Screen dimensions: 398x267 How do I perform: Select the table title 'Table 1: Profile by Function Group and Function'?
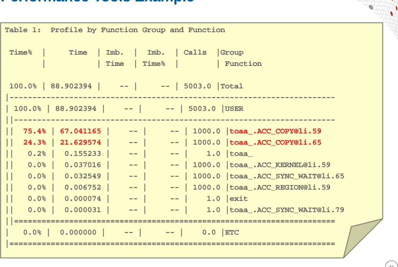point(115,30)
